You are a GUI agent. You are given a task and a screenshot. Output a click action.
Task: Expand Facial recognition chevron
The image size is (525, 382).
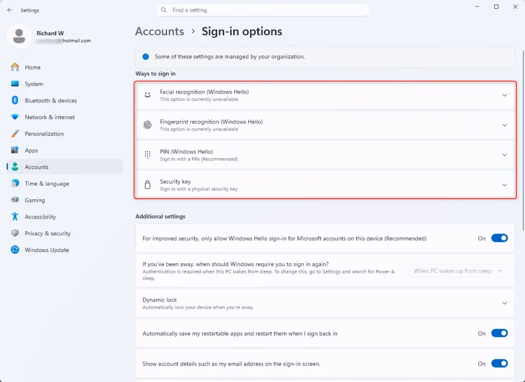[504, 95]
